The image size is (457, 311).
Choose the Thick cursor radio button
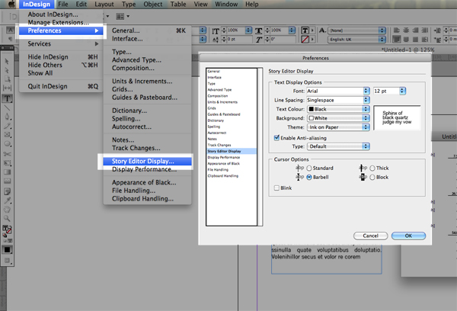coord(372,168)
